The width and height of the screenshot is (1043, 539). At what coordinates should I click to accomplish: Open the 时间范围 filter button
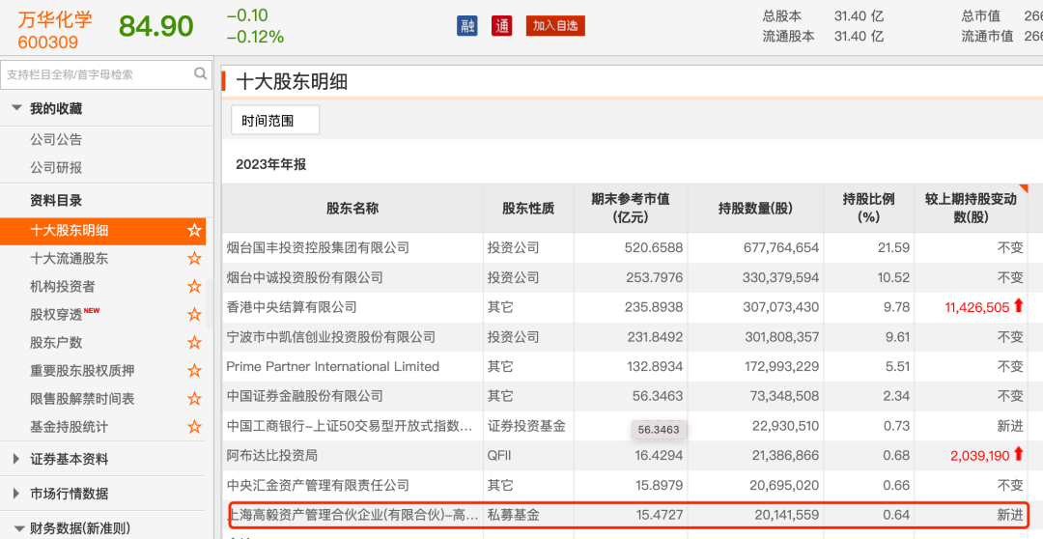click(274, 121)
